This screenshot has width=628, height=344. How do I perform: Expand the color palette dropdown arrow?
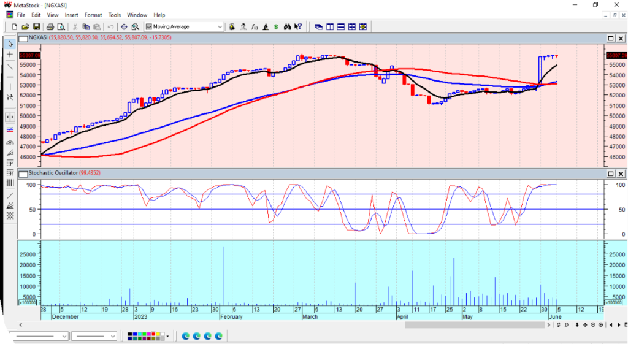click(x=167, y=336)
